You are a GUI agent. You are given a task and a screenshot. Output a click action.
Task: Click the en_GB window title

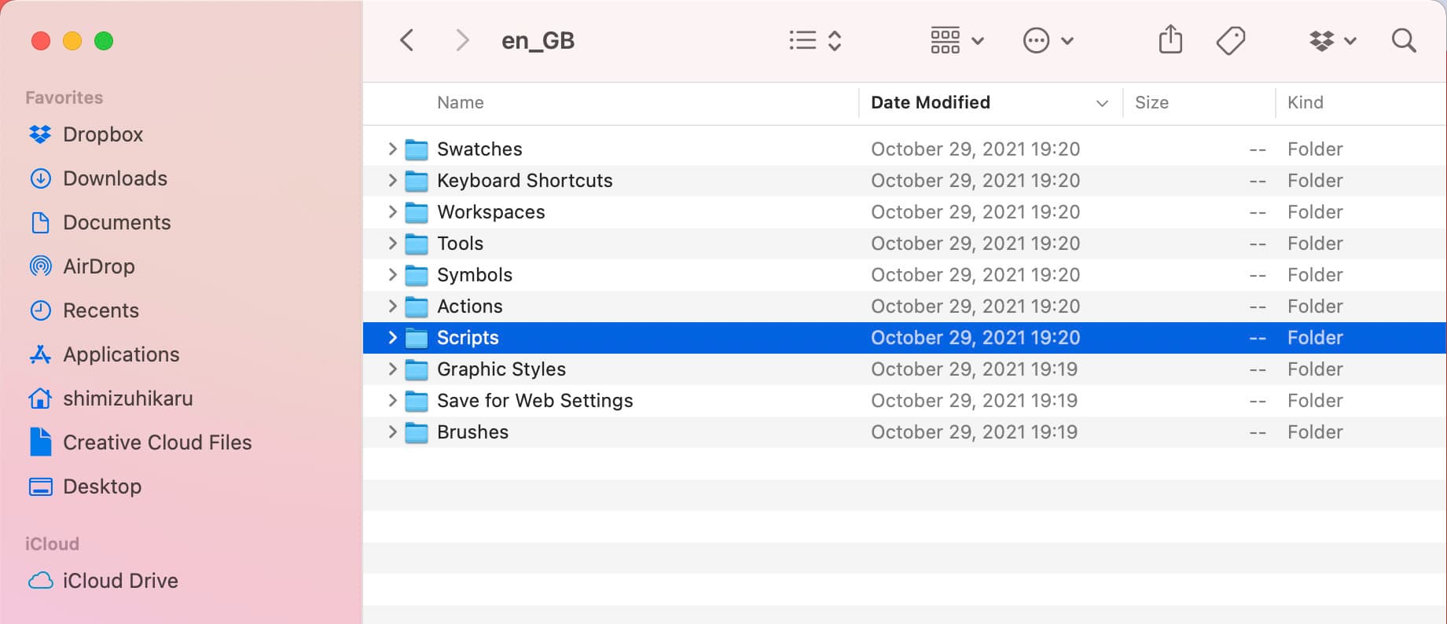coord(538,41)
